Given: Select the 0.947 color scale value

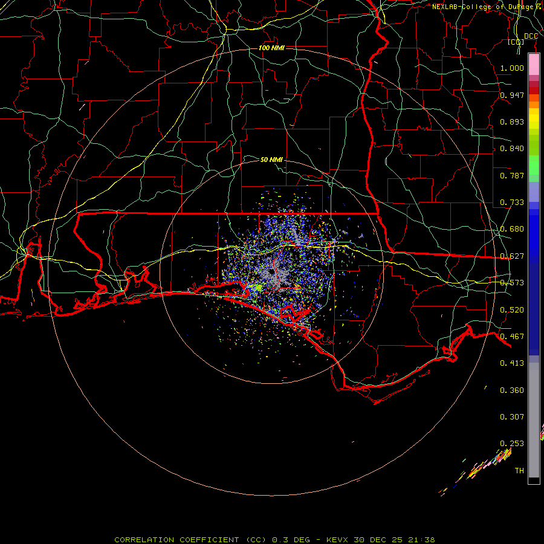Looking at the screenshot, I should pos(512,95).
